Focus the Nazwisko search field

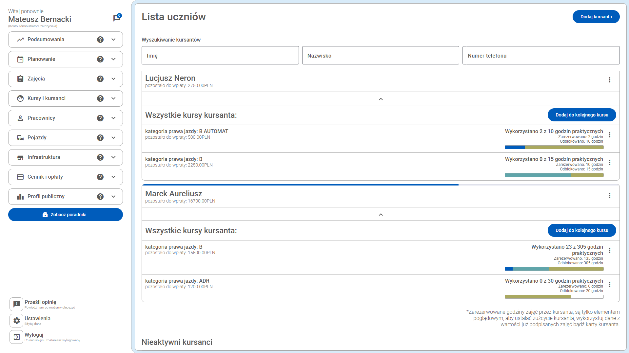point(380,56)
